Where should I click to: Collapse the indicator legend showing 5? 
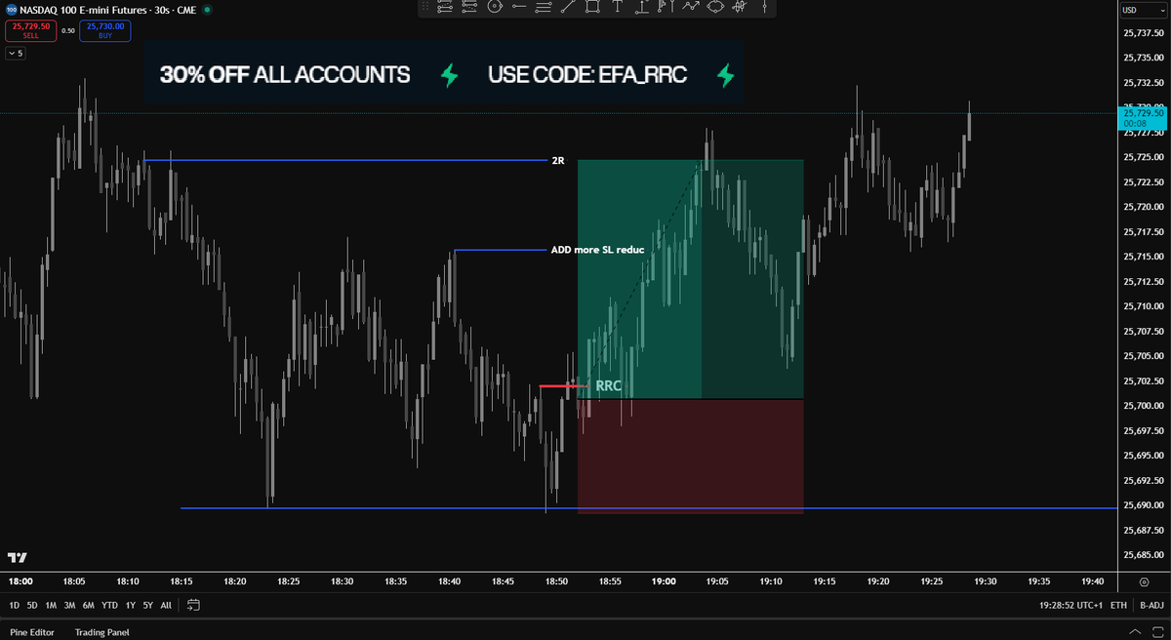click(x=15, y=53)
